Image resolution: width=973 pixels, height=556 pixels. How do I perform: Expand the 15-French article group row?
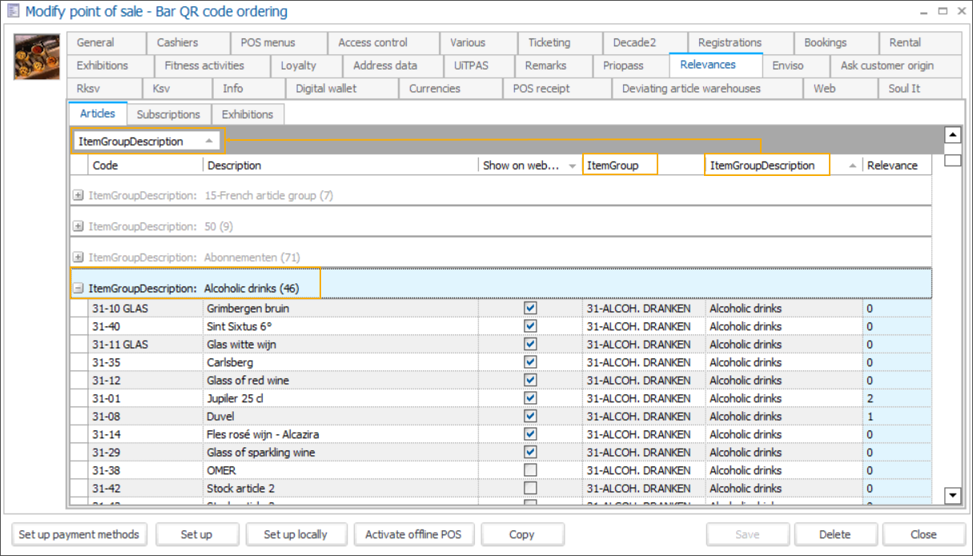(78, 195)
